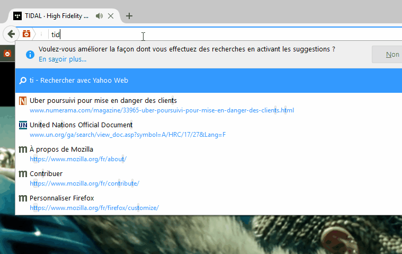Click the orange camera icon on the page sidebar
This screenshot has height=254, width=402.
tap(7, 54)
